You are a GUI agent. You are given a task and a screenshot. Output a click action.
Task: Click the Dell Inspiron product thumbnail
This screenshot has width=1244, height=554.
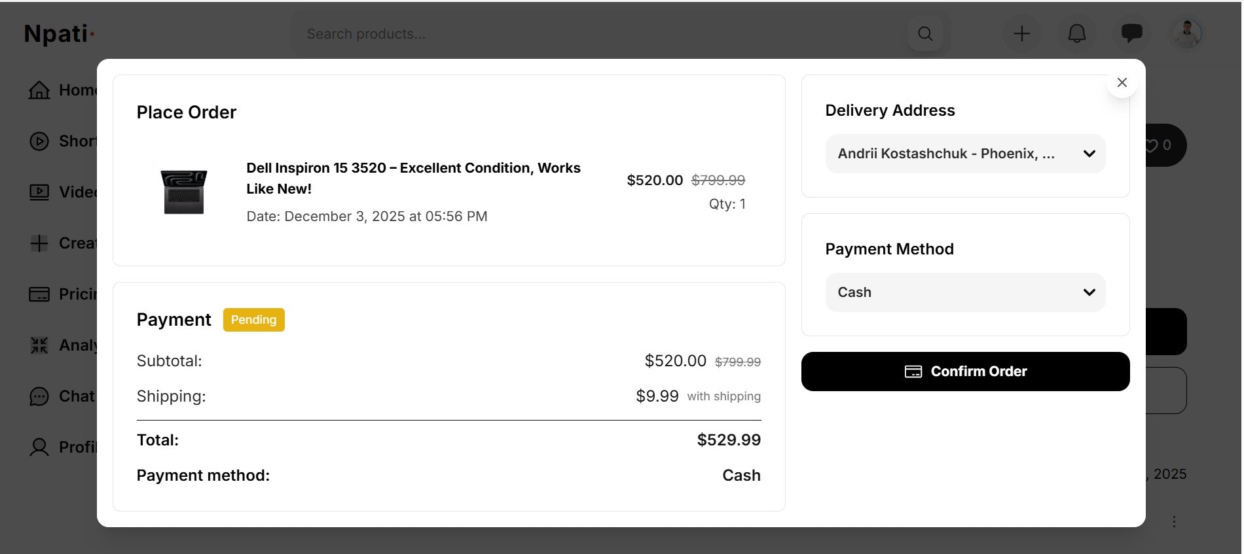[x=184, y=192]
